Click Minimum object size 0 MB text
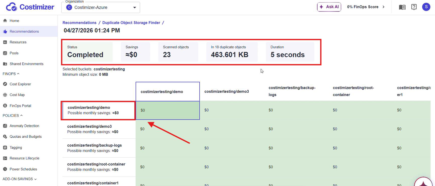435x186 pixels. (85, 74)
